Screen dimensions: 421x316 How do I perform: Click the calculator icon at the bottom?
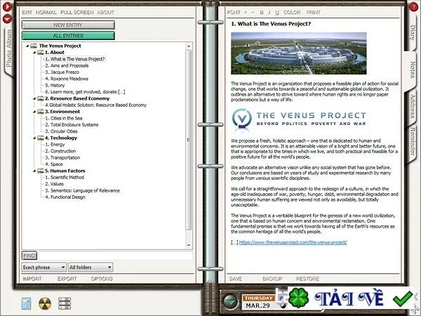coord(26,303)
